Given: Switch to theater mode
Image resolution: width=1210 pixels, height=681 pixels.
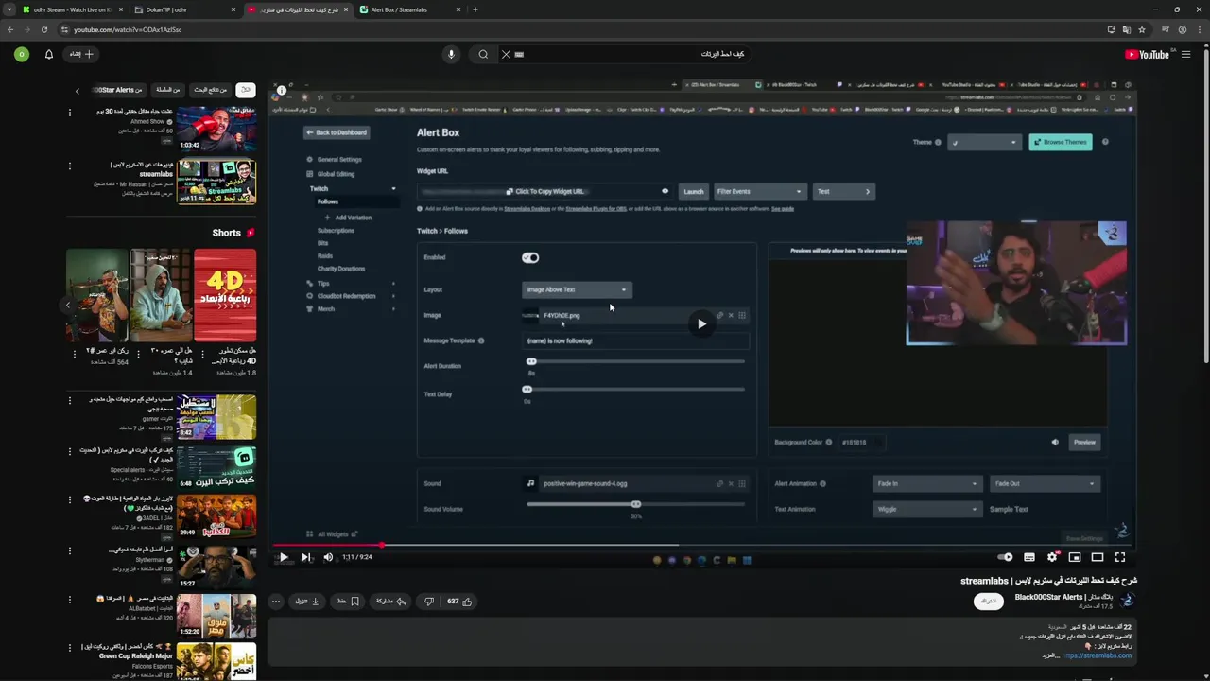Looking at the screenshot, I should (1098, 557).
